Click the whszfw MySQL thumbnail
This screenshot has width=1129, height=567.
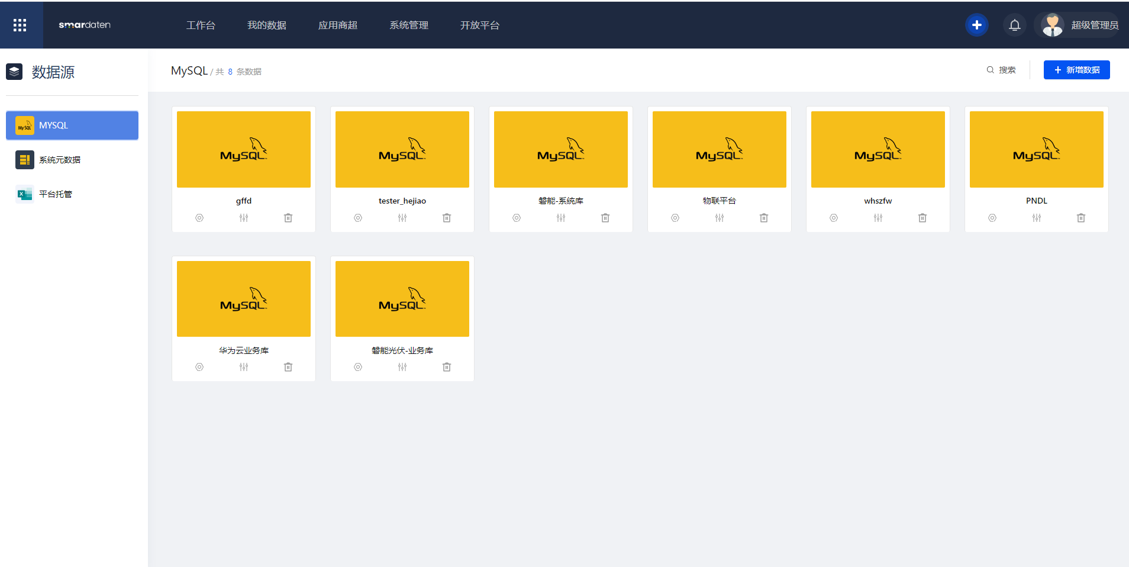pos(878,149)
